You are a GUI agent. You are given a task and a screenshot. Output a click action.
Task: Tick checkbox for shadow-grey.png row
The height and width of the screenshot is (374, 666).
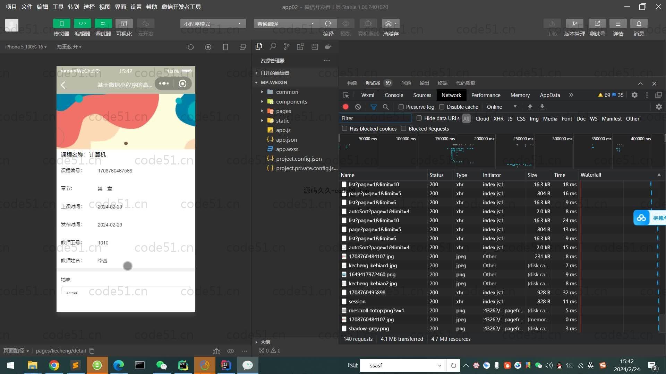pos(344,329)
